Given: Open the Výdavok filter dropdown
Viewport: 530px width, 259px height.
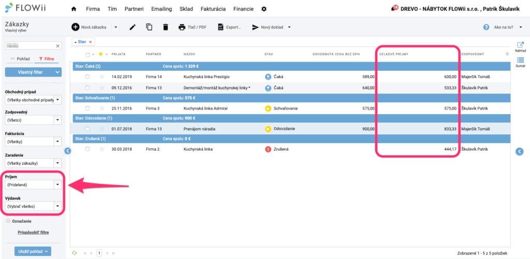Looking at the screenshot, I should coord(58,206).
